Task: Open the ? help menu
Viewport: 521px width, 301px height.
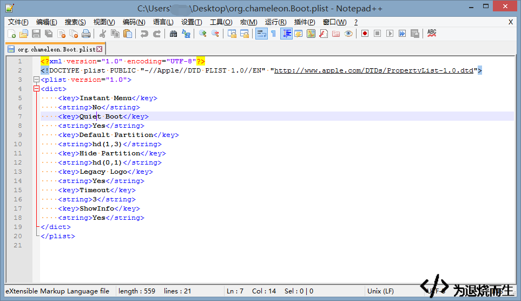Action: coord(356,22)
